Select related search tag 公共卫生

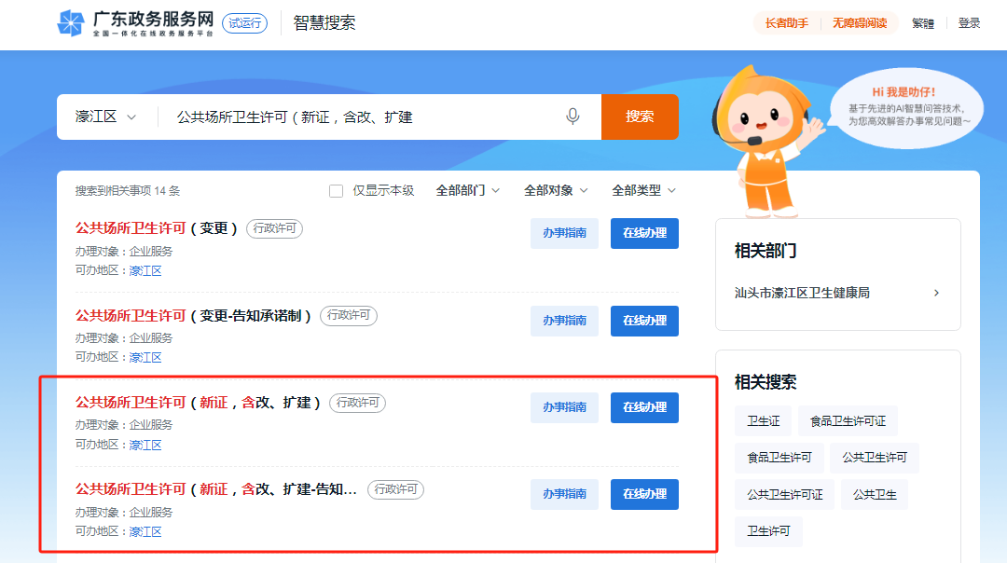(874, 494)
